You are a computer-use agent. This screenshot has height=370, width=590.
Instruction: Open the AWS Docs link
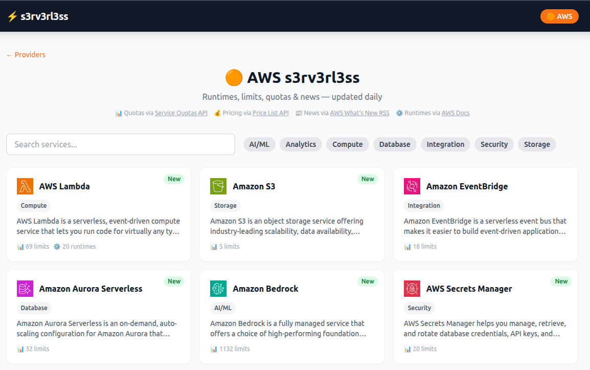point(456,113)
